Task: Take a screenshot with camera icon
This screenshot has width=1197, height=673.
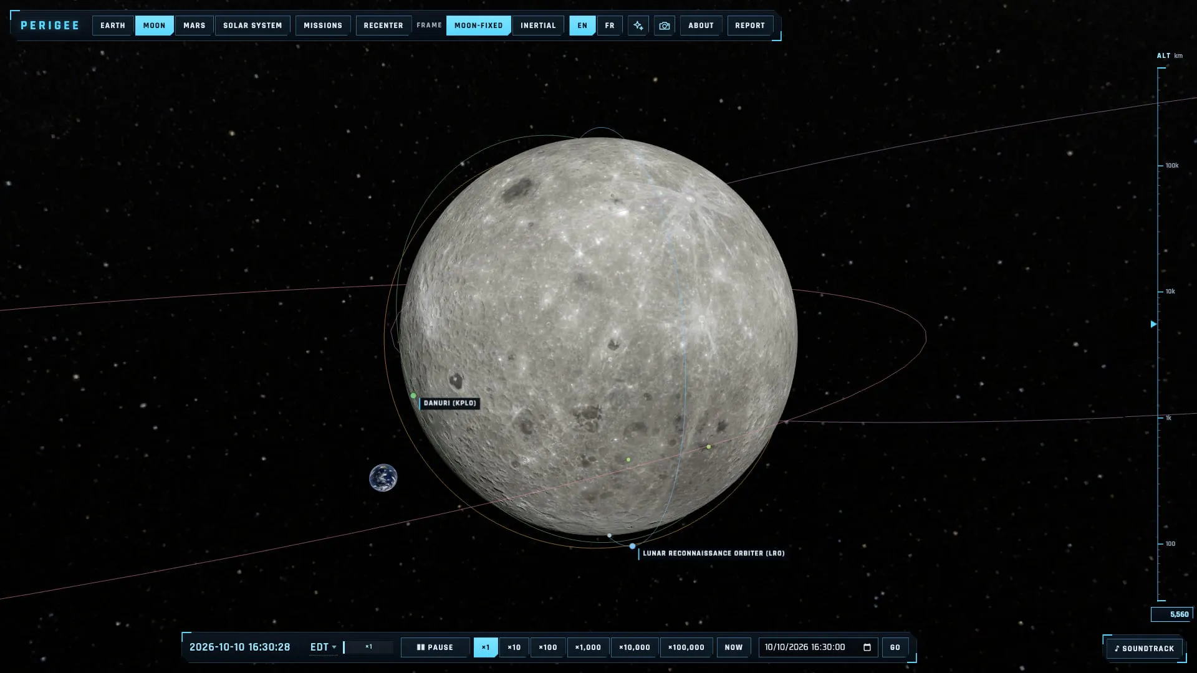Action: coord(665,26)
